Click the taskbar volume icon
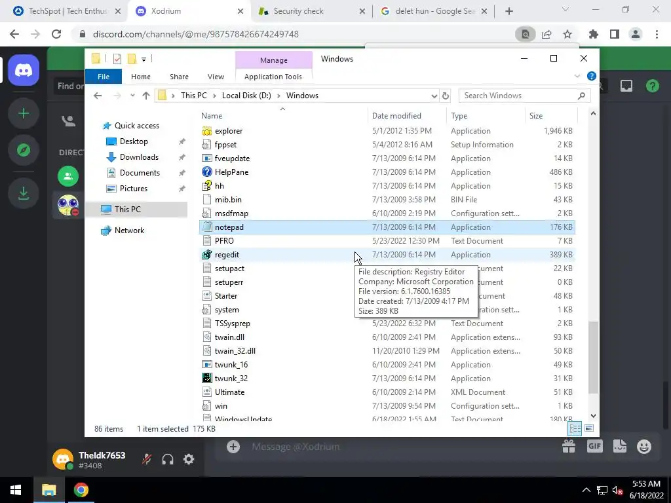 617,490
